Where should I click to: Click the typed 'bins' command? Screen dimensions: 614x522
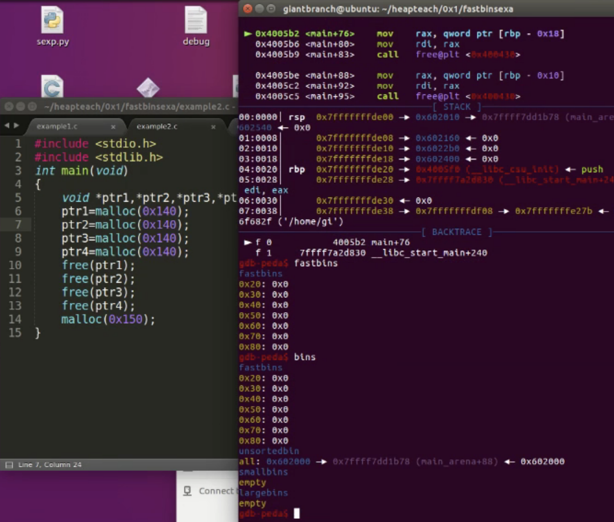pos(305,357)
